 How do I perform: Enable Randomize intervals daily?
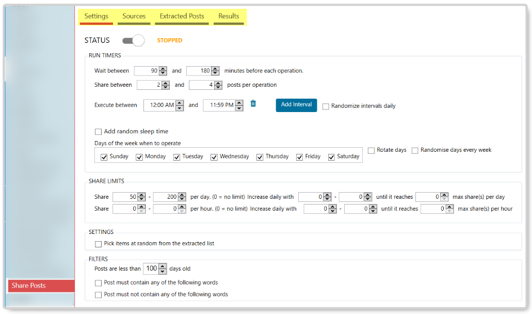point(326,106)
